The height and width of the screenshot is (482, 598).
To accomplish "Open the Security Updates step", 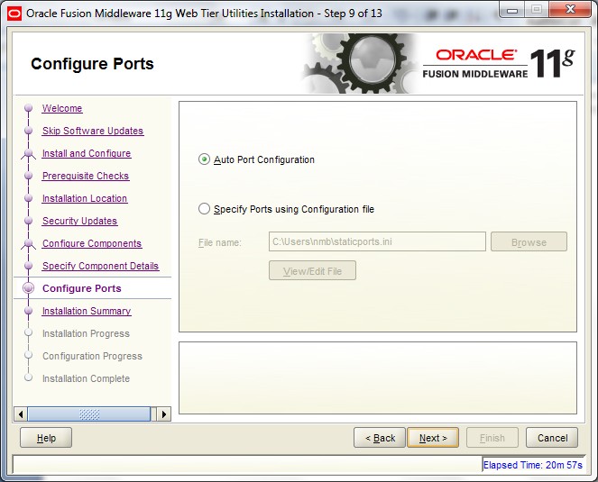I will [x=79, y=221].
